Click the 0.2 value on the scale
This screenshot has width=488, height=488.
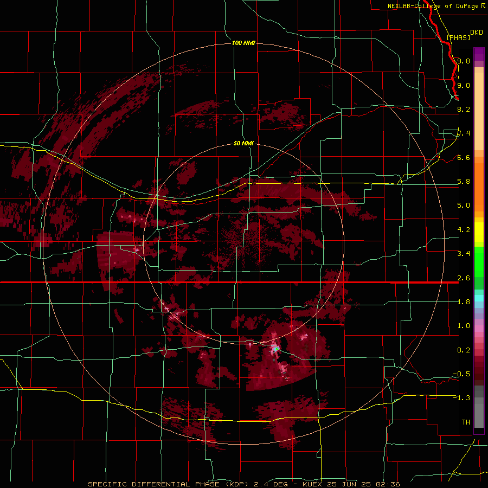(464, 350)
